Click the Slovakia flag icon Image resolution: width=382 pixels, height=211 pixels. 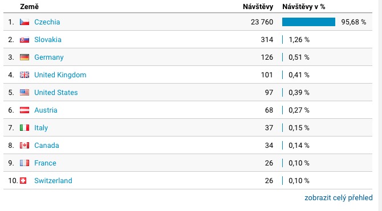25,40
